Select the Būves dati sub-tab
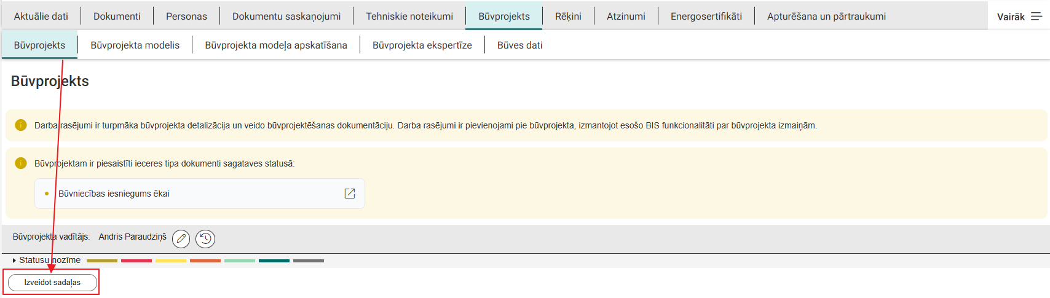The height and width of the screenshot is (298, 1050). (519, 45)
